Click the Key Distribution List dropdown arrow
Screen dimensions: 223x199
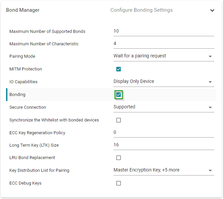(x=210, y=170)
